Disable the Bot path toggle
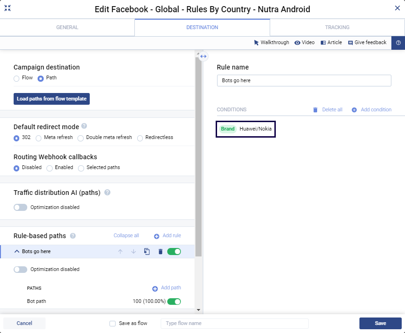Viewport: 405px width, 333px height. tap(174, 302)
